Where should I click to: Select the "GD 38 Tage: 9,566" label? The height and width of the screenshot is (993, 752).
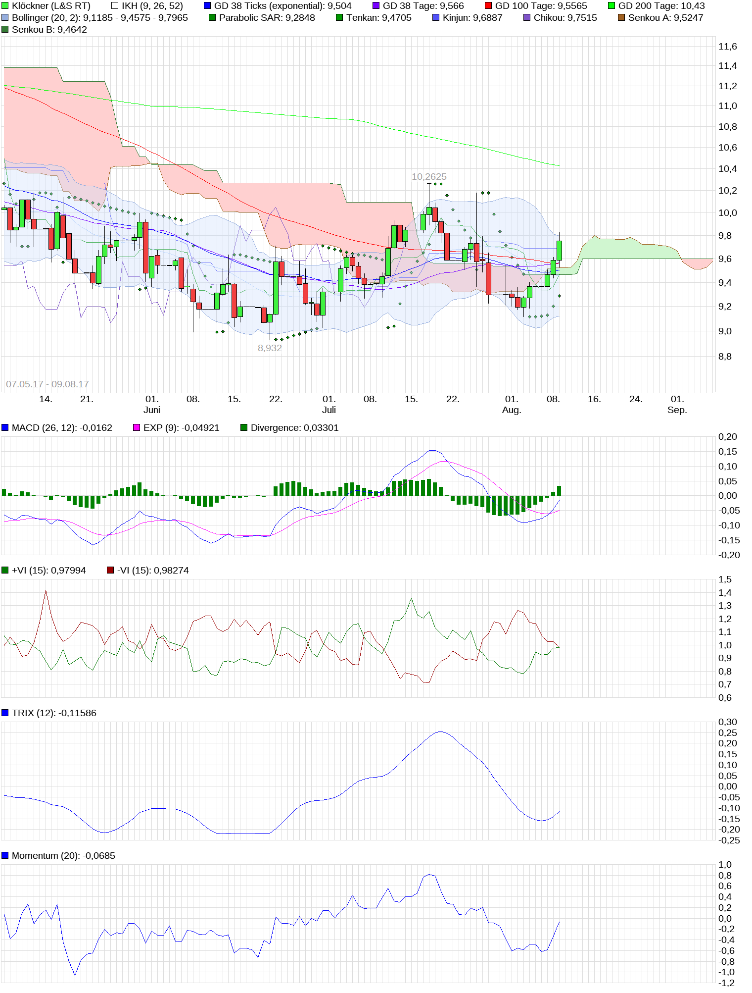click(x=423, y=6)
